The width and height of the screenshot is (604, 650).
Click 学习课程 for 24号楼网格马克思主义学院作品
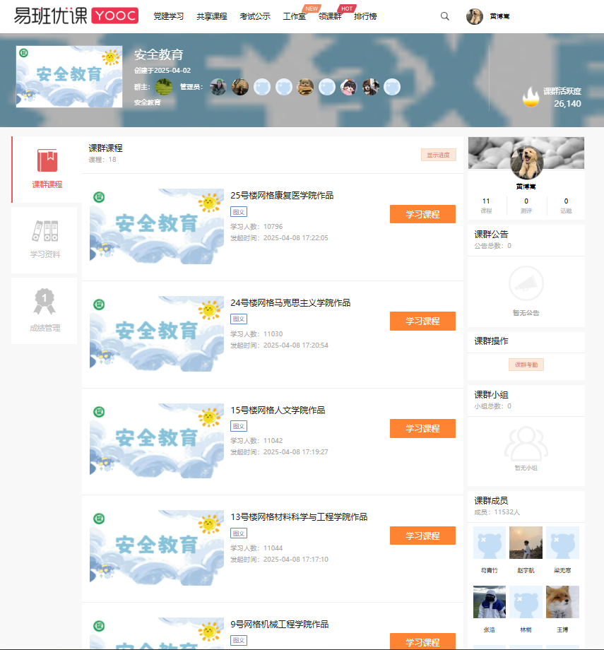[x=423, y=321]
